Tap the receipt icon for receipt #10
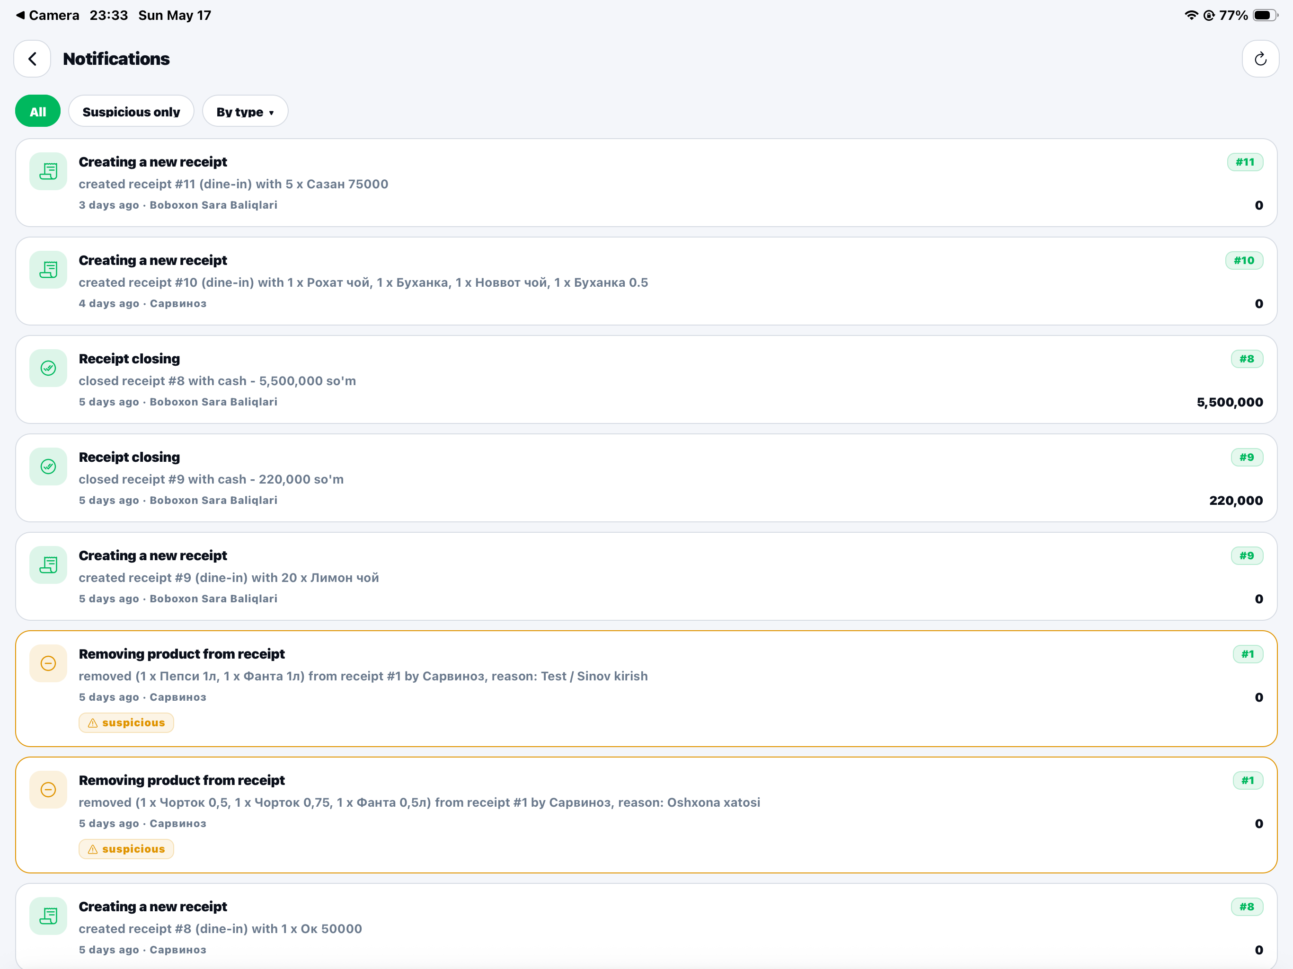The height and width of the screenshot is (969, 1293). click(x=49, y=269)
